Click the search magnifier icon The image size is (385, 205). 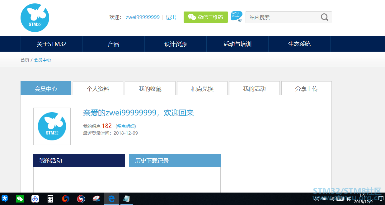pyautogui.click(x=325, y=17)
